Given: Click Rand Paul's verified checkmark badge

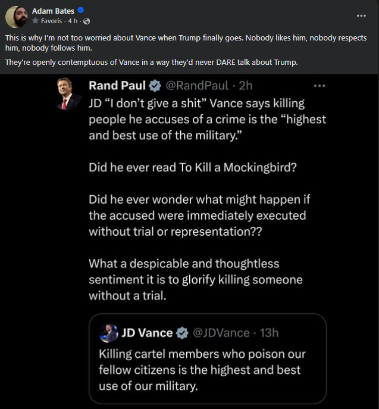Looking at the screenshot, I should point(154,86).
